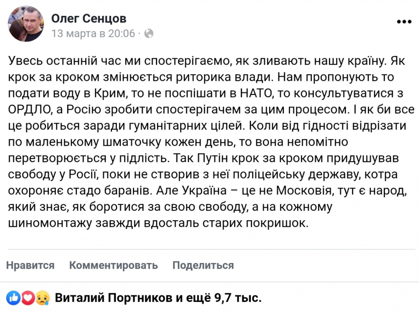This screenshot has height=313, width=419.
Task: Click the blue thumbs-up reaction icon
Action: click(x=14, y=298)
